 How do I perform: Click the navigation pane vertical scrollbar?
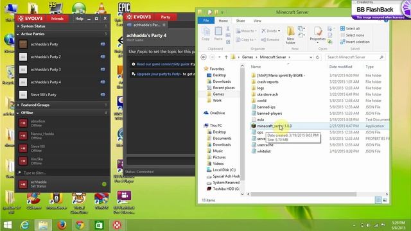tap(243, 124)
